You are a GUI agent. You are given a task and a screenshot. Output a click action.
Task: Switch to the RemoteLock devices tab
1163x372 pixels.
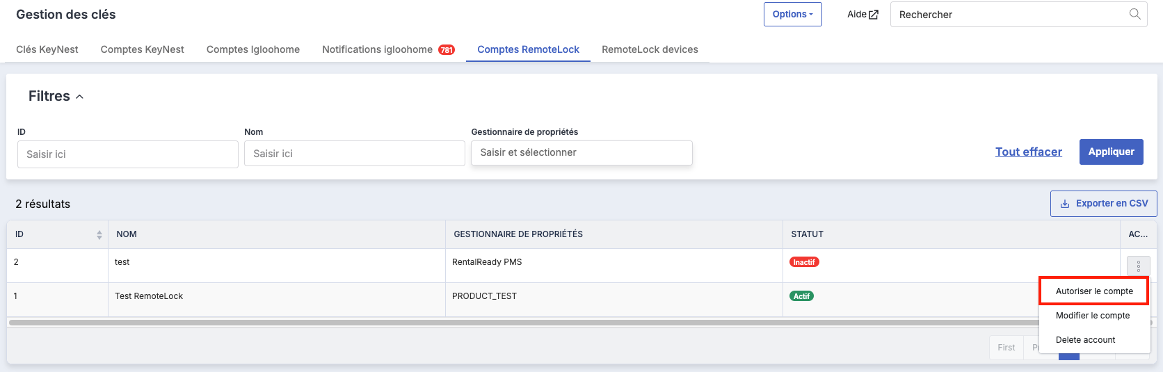(x=650, y=49)
